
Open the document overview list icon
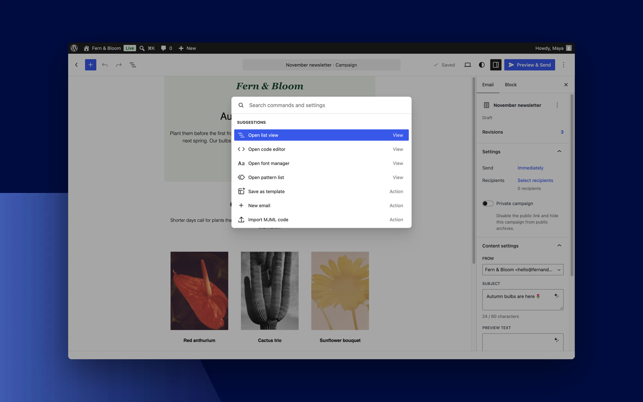click(133, 65)
